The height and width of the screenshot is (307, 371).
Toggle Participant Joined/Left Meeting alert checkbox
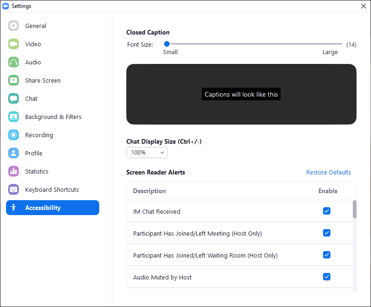[327, 233]
